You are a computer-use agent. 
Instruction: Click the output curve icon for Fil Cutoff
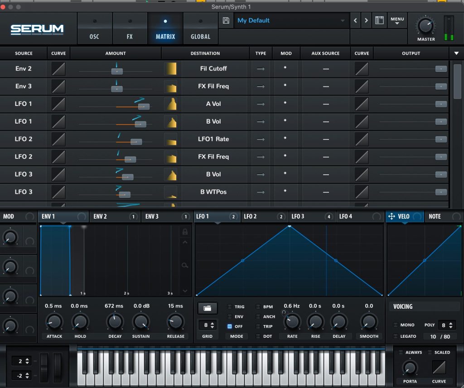(362, 69)
